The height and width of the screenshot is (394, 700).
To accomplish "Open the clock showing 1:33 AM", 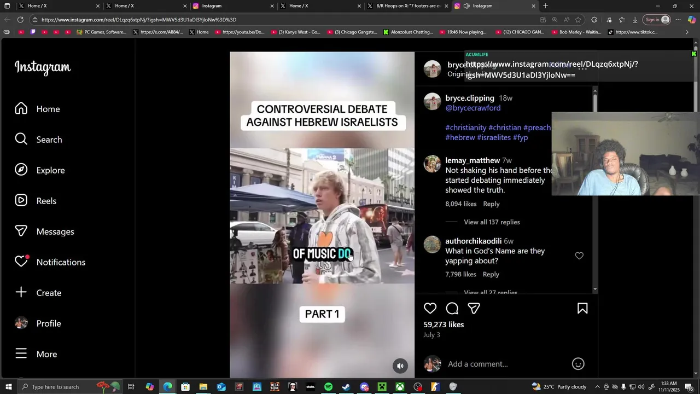I will pos(669,387).
